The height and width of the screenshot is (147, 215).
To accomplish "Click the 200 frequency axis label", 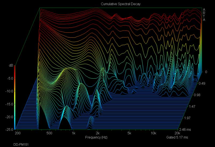I will click(18, 133).
